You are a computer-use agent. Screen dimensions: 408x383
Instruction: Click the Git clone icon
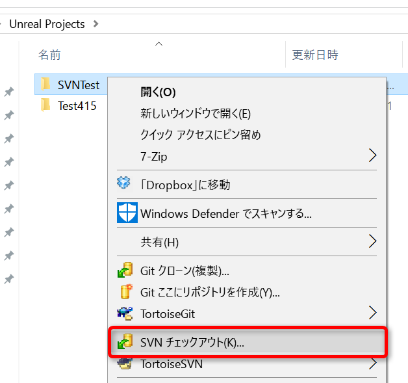click(x=125, y=270)
